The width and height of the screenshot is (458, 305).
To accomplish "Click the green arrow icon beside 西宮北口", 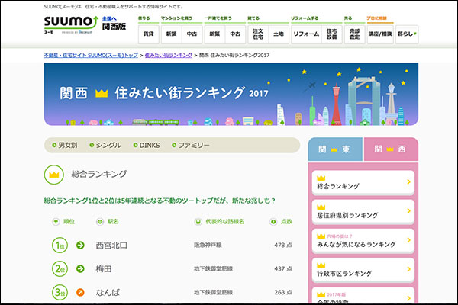I will (x=81, y=246).
